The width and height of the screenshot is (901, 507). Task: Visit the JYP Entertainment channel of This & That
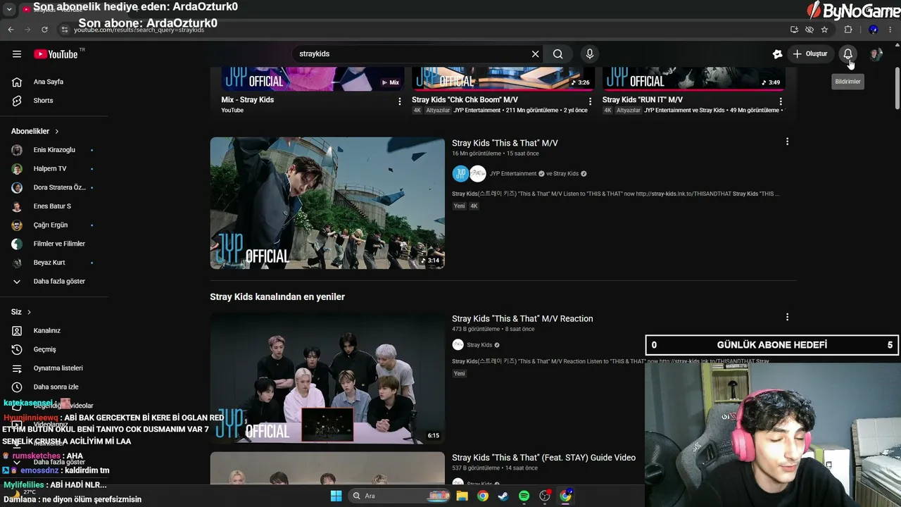point(513,174)
